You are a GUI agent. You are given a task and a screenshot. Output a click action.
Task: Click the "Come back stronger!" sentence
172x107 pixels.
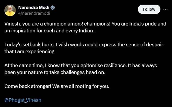[28, 86]
